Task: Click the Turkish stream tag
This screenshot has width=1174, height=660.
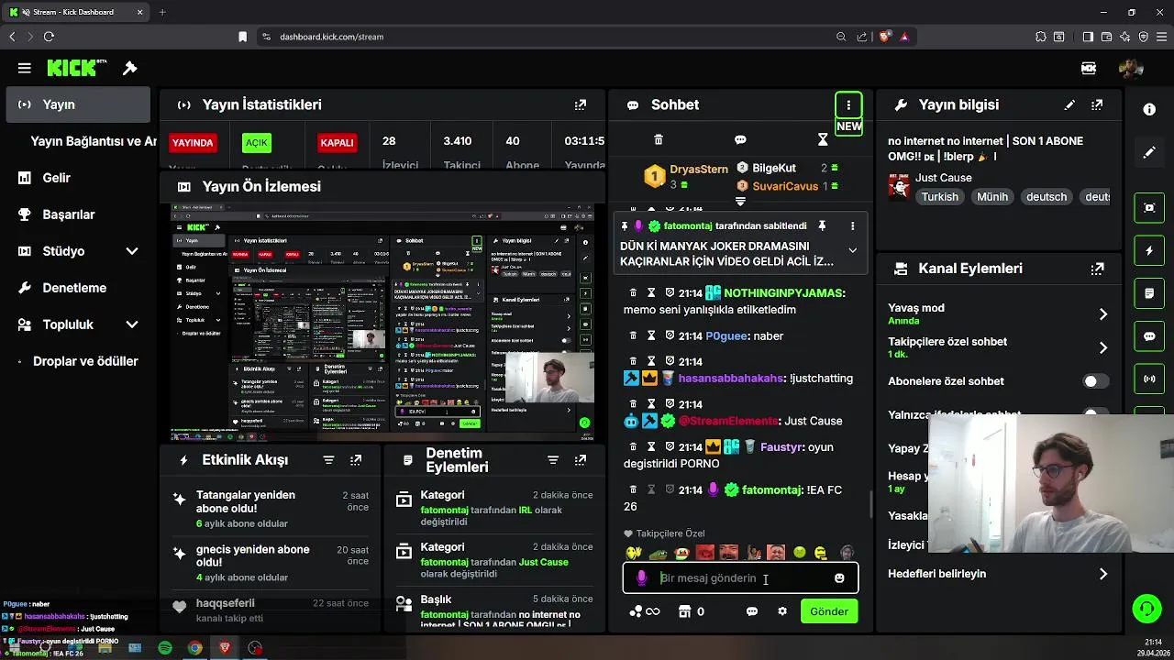Action: [939, 197]
